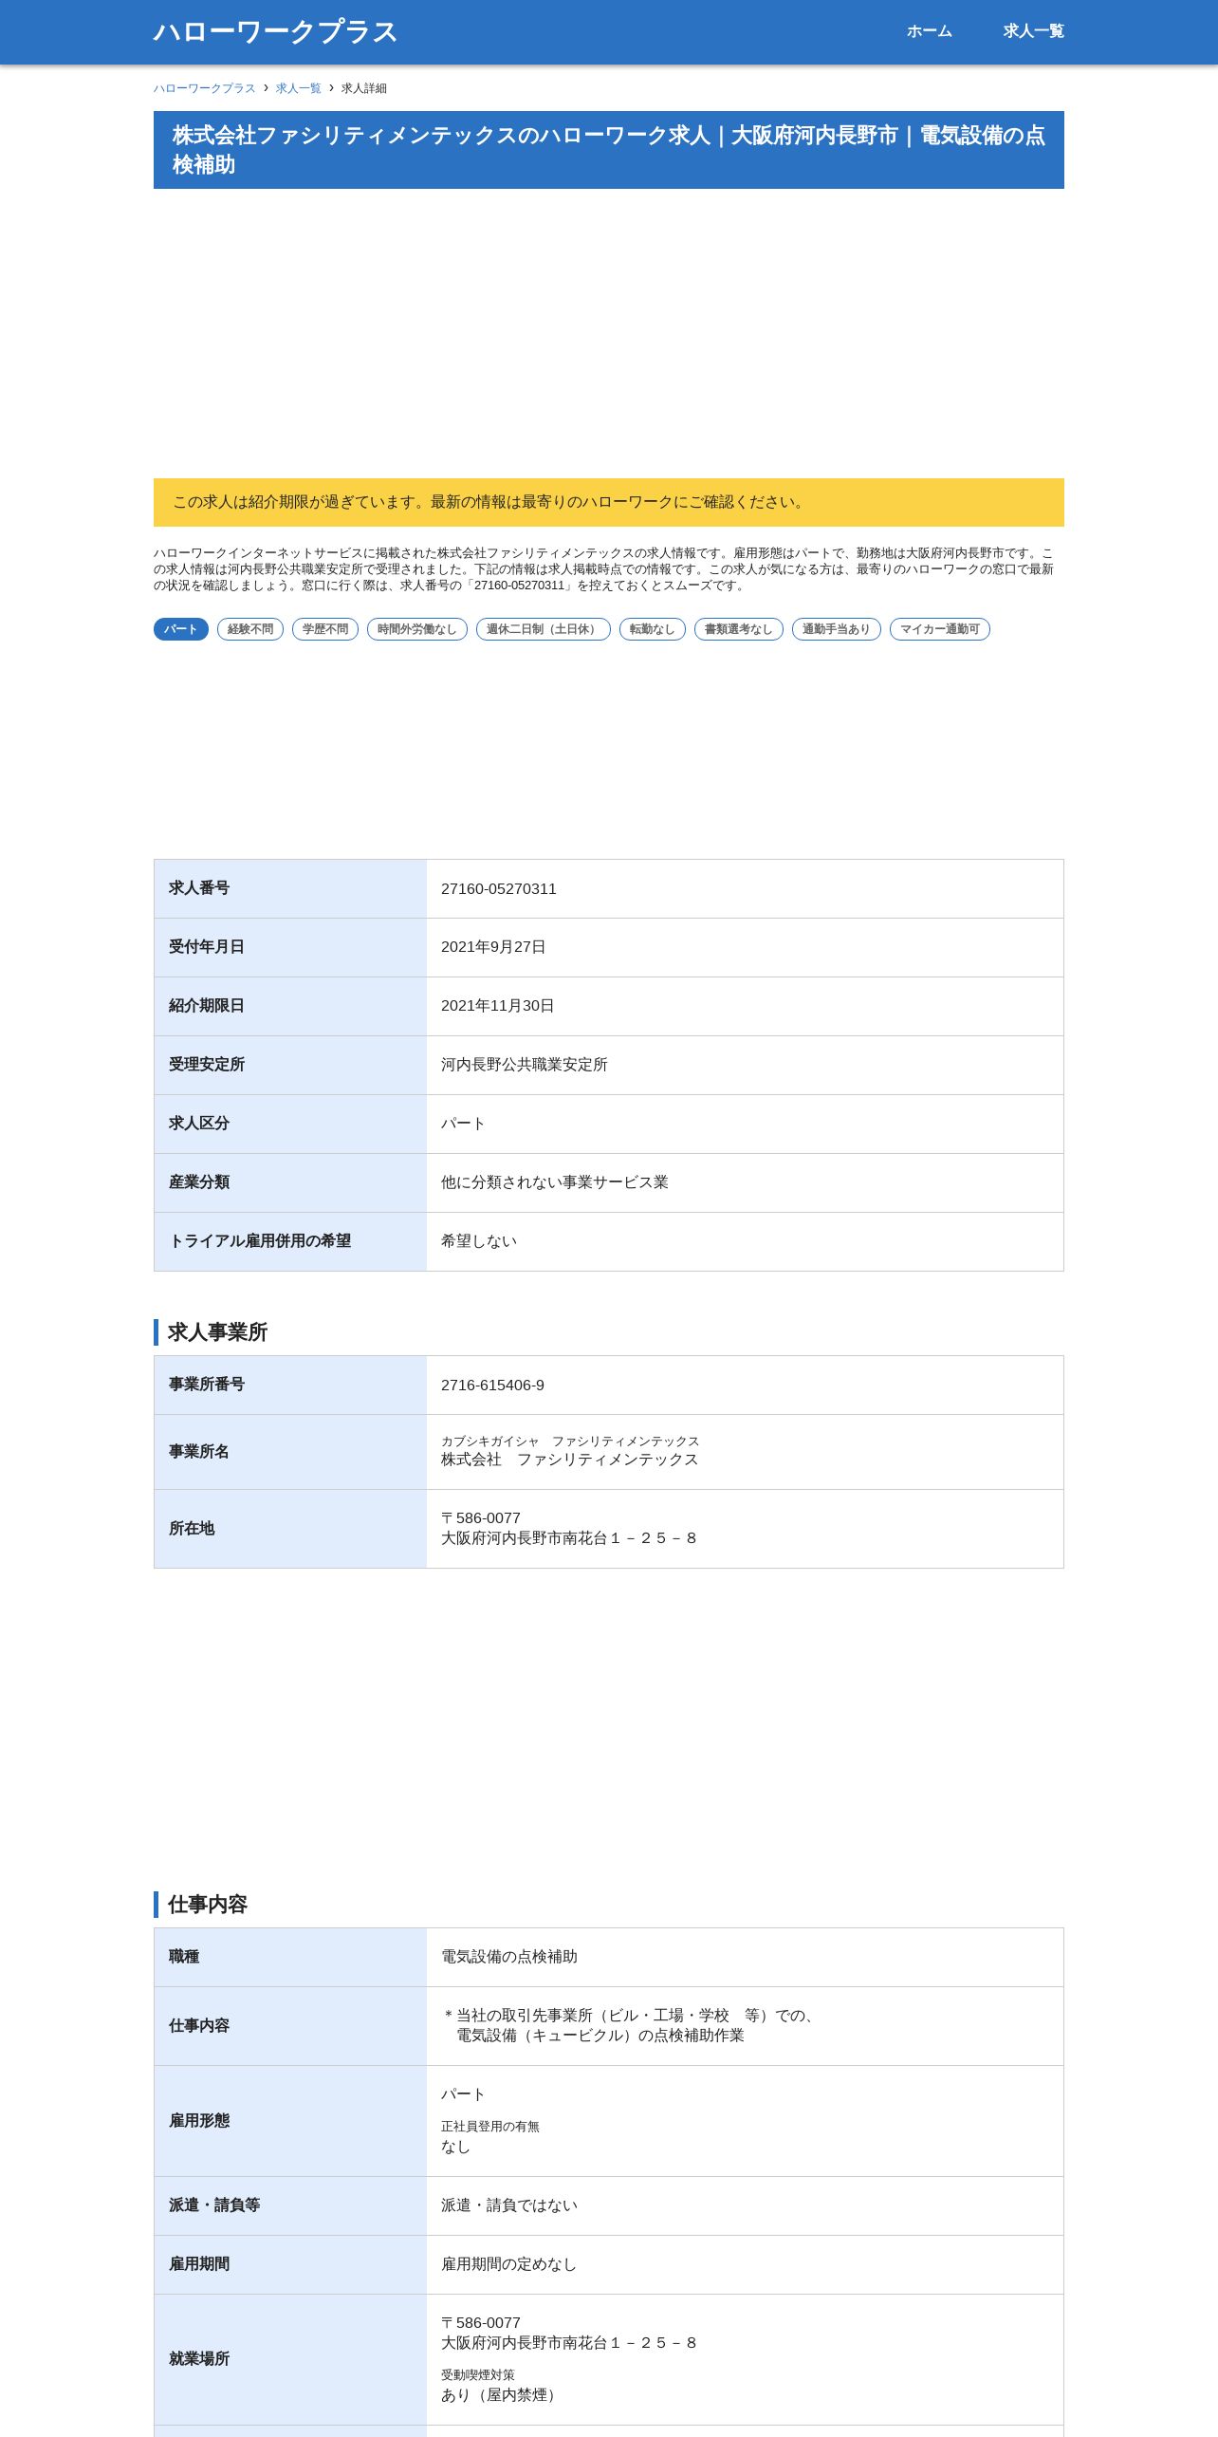The width and height of the screenshot is (1218, 2437).
Task: Click the 受理安定所 row label
Action: pyautogui.click(x=207, y=1065)
